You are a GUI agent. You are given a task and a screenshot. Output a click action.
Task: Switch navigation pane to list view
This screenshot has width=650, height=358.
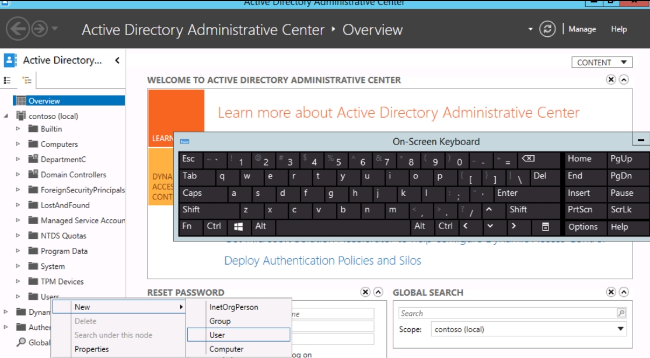(x=8, y=80)
